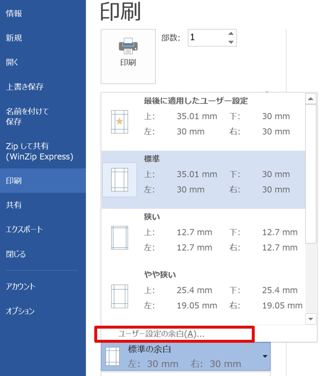The width and height of the screenshot is (323, 376).
Task: Decrease copies with the down spinner arrow
Action: (x=231, y=42)
